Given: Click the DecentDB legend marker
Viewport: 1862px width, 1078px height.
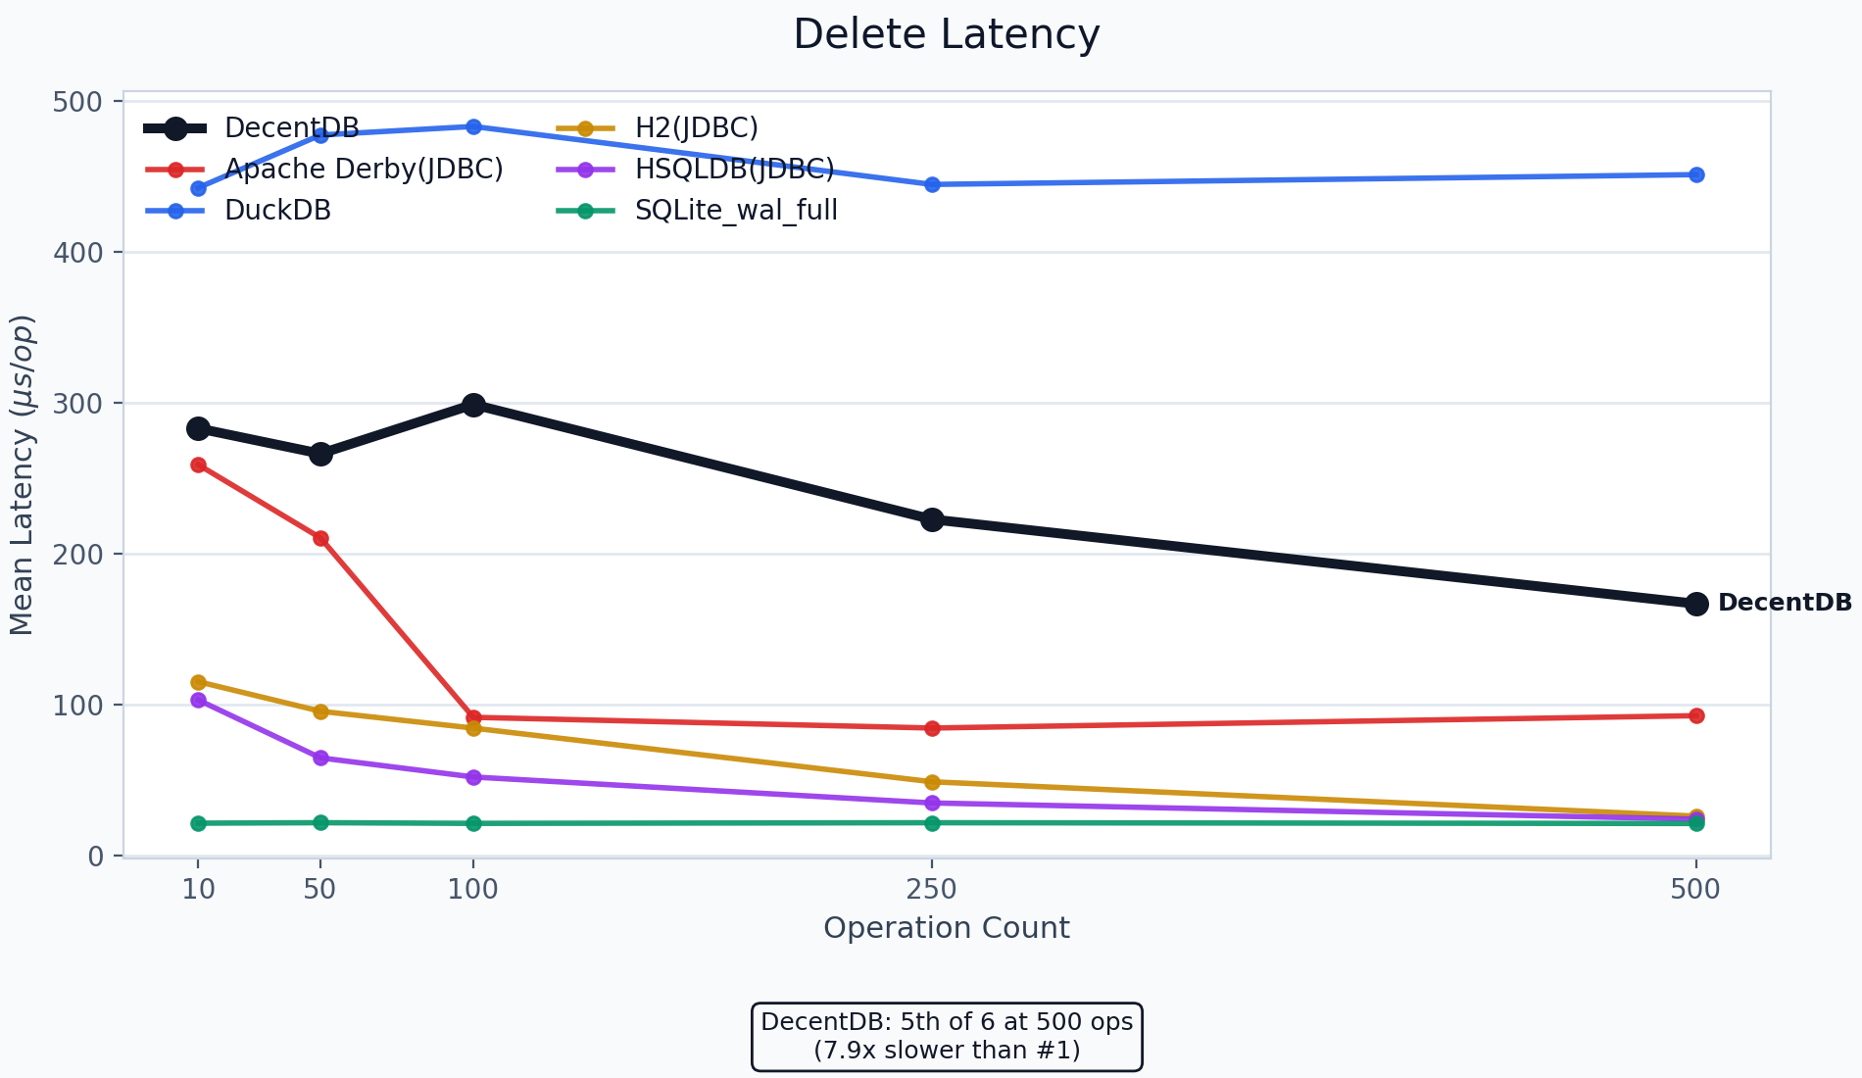Looking at the screenshot, I should [x=175, y=128].
